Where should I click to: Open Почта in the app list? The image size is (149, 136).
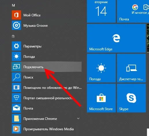coord(46,108)
